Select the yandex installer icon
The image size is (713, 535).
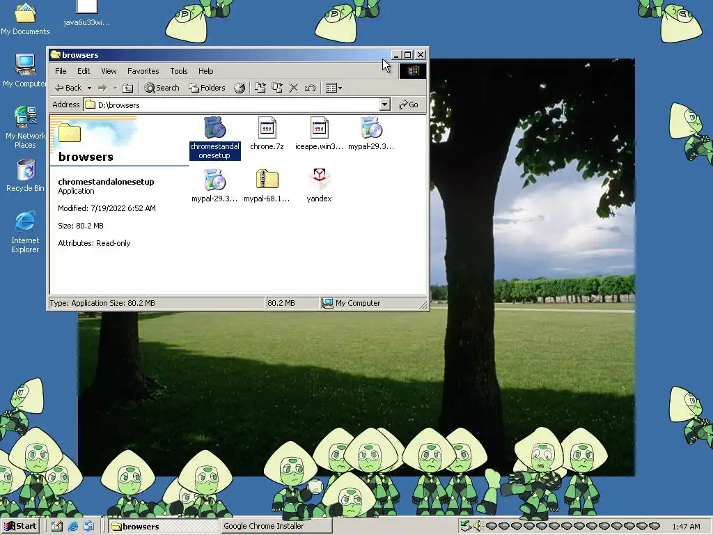tap(319, 185)
